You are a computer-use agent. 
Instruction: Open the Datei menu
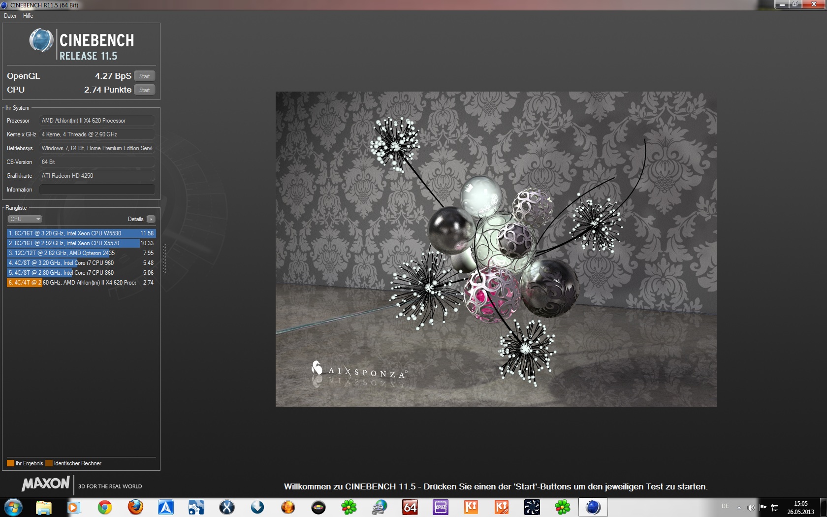(10, 16)
